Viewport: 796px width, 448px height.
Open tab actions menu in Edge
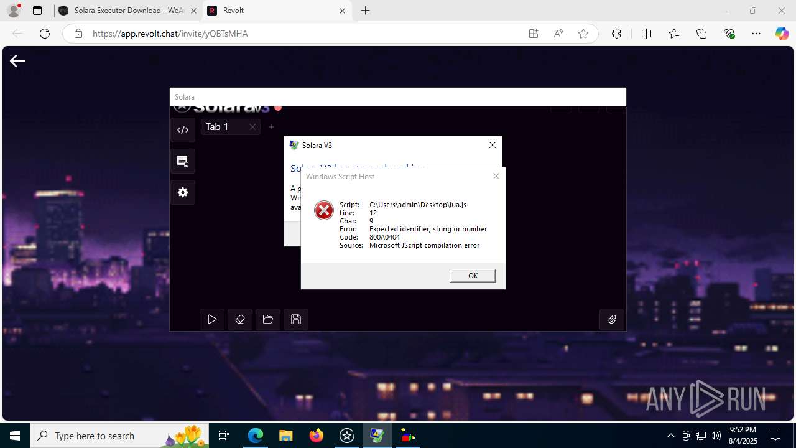pyautogui.click(x=37, y=11)
